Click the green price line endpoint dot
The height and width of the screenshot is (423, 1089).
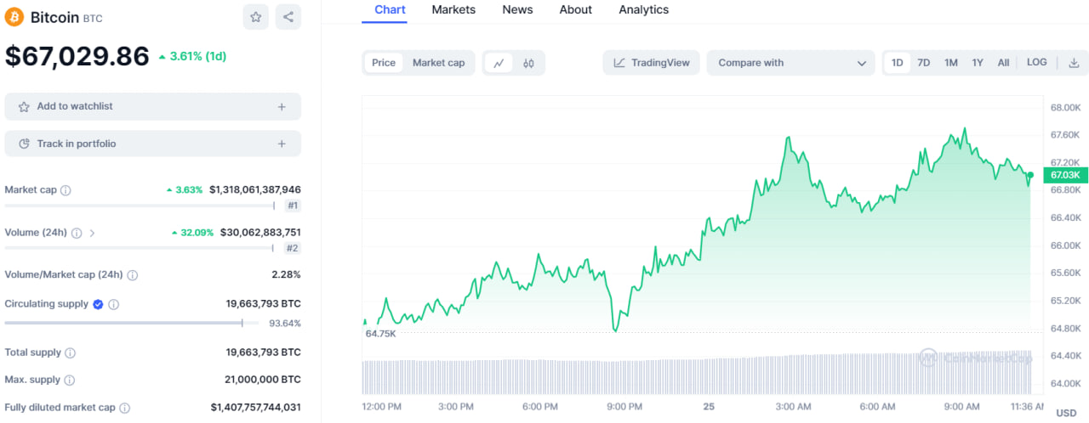1030,175
